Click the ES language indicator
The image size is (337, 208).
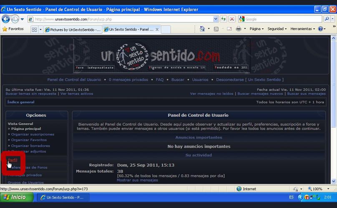coord(291,197)
